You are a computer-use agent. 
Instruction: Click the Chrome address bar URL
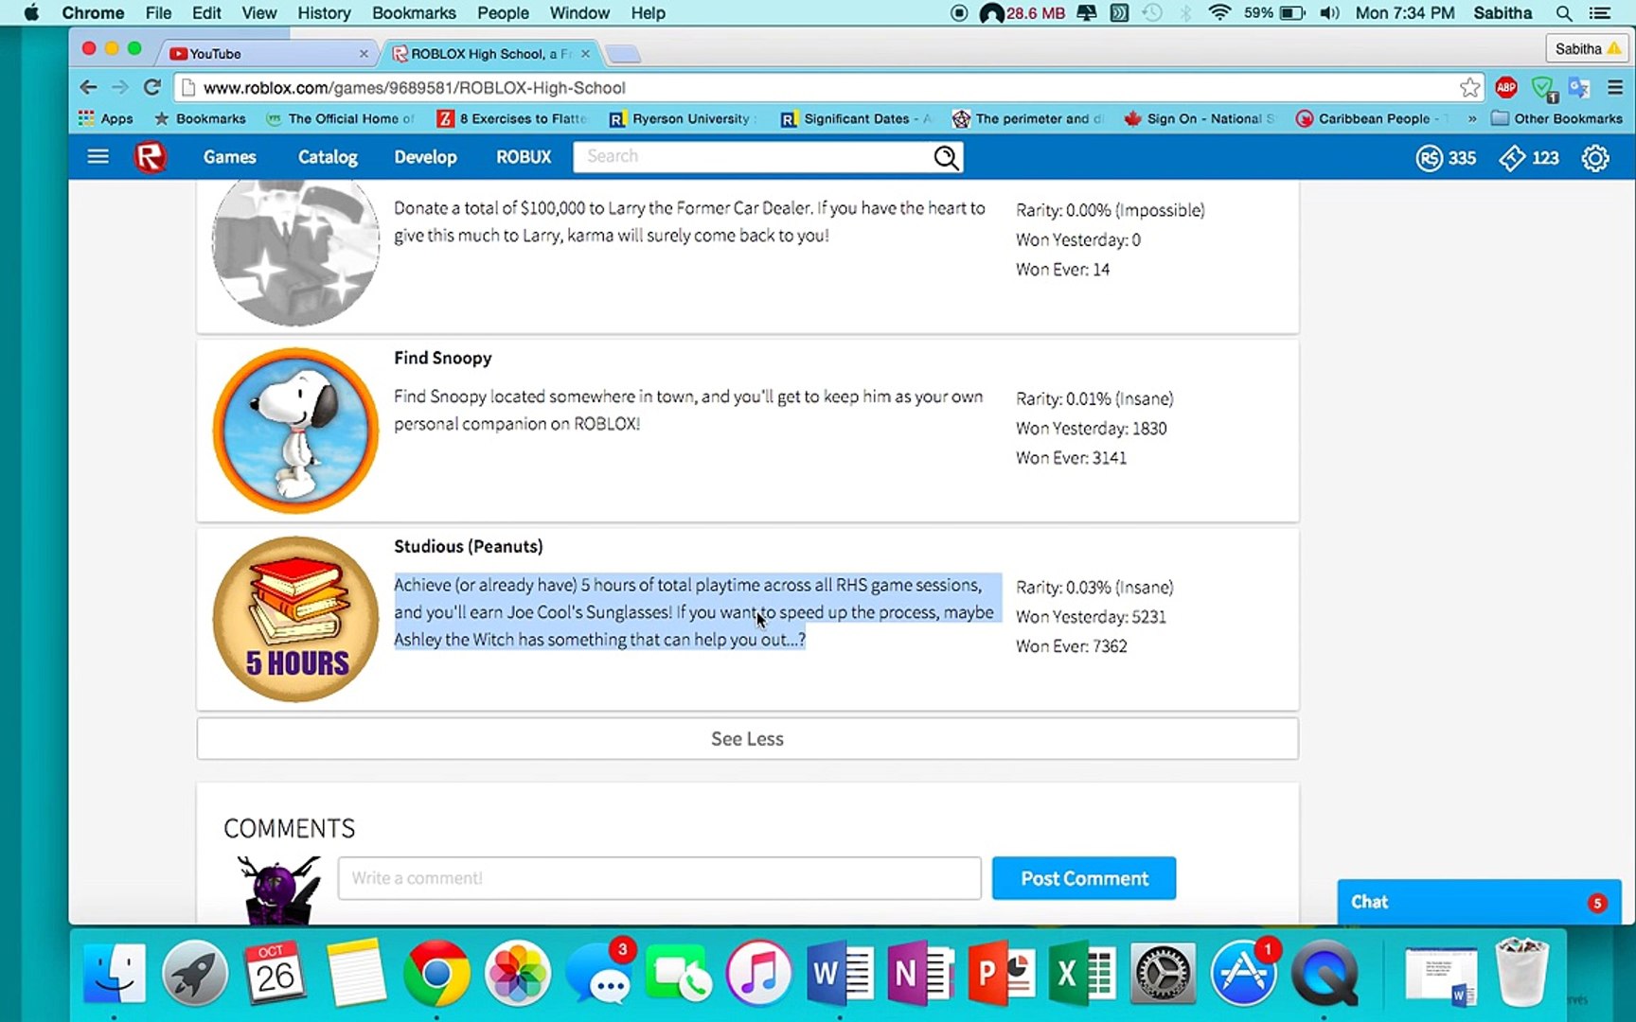414,88
